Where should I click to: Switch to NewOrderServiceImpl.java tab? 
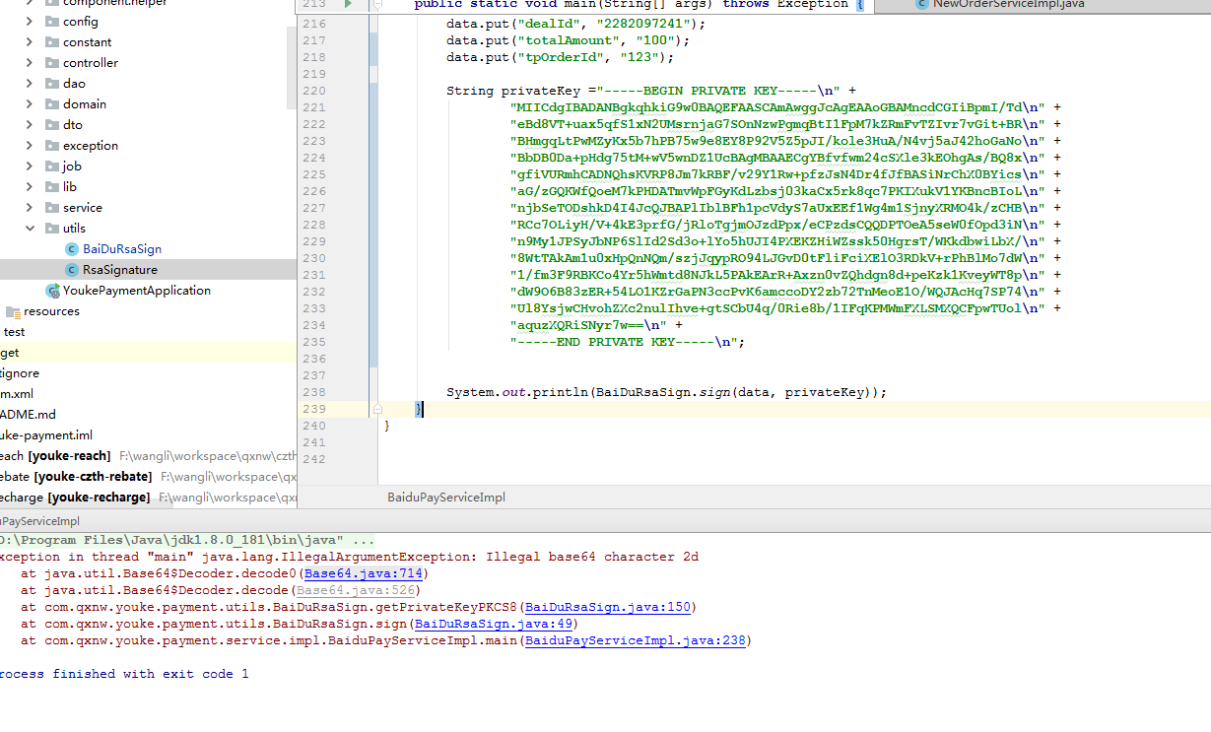(998, 4)
